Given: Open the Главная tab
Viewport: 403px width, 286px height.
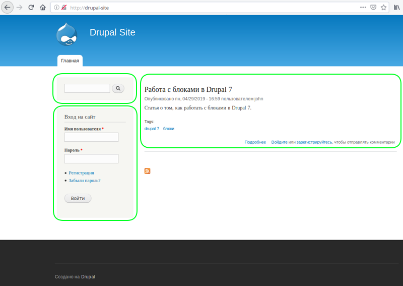Looking at the screenshot, I should 70,61.
